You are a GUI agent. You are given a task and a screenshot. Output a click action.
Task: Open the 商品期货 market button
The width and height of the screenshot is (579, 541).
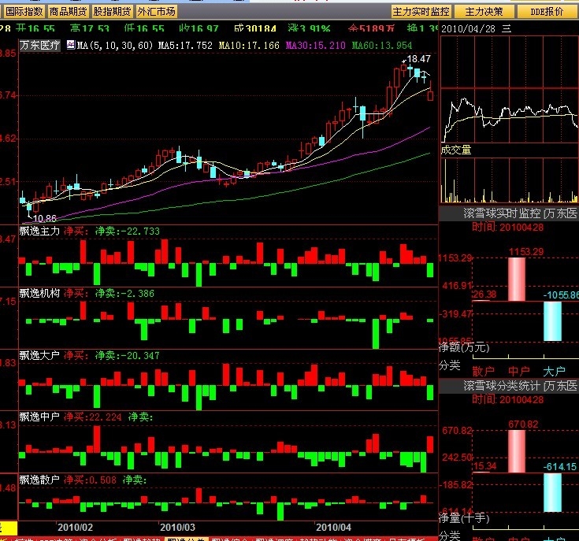[x=68, y=12]
